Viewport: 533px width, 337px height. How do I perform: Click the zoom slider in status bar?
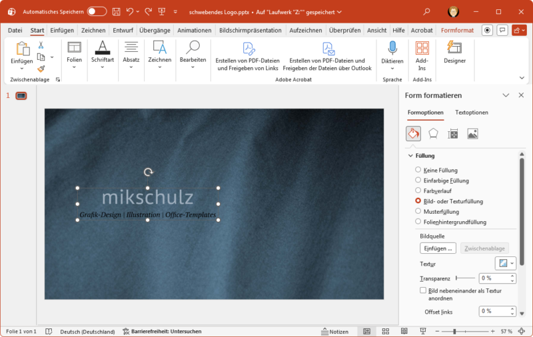[x=465, y=331]
